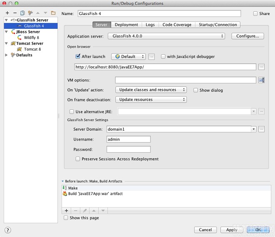The image size is (275, 237).
Task: Focus the Password field
Action: coord(128,149)
